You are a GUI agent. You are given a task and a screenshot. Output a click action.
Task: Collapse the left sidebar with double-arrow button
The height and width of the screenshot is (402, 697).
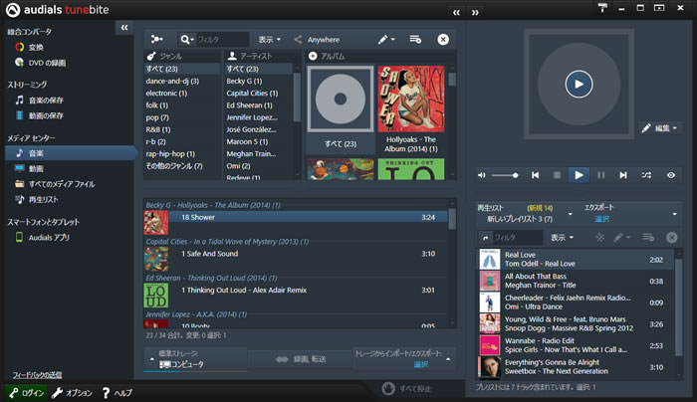124,28
